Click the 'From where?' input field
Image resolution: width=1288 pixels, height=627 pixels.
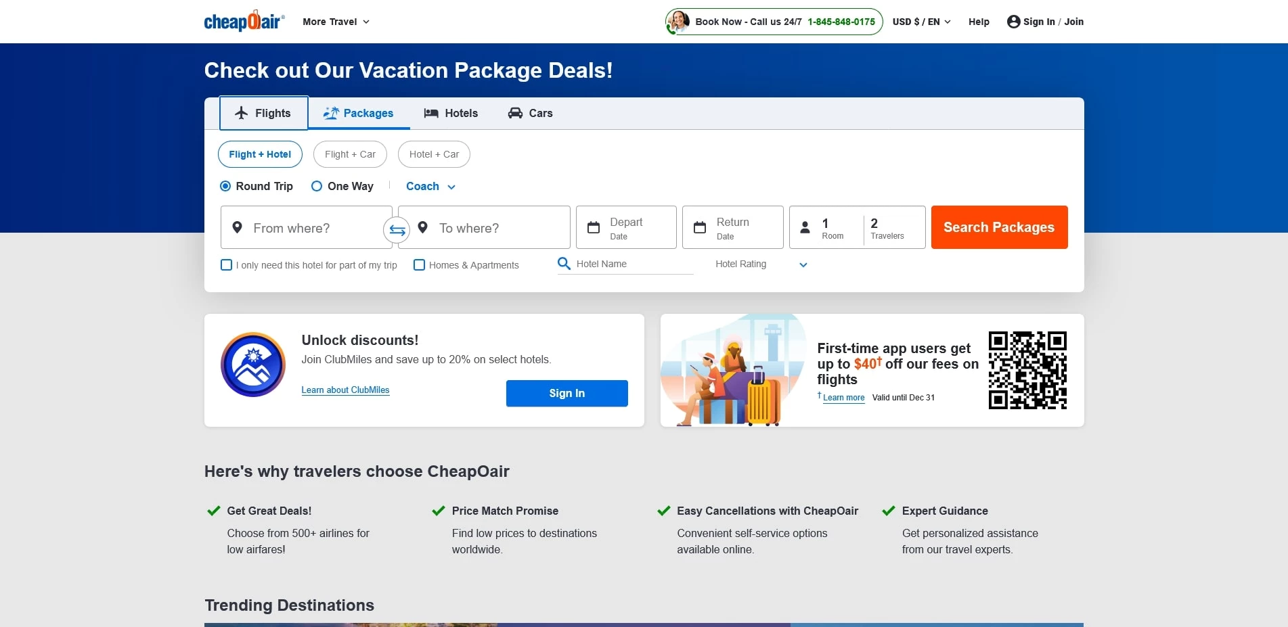tap(311, 228)
